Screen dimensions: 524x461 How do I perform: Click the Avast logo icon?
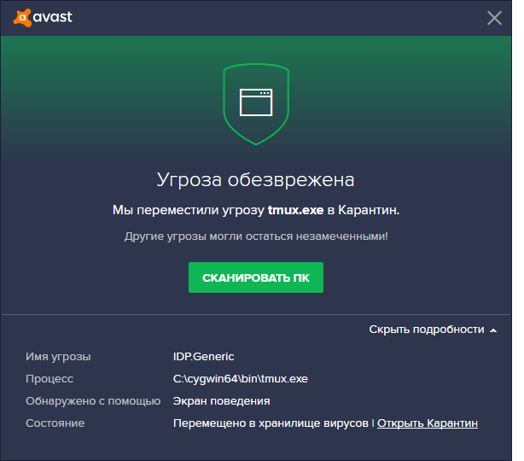[23, 17]
